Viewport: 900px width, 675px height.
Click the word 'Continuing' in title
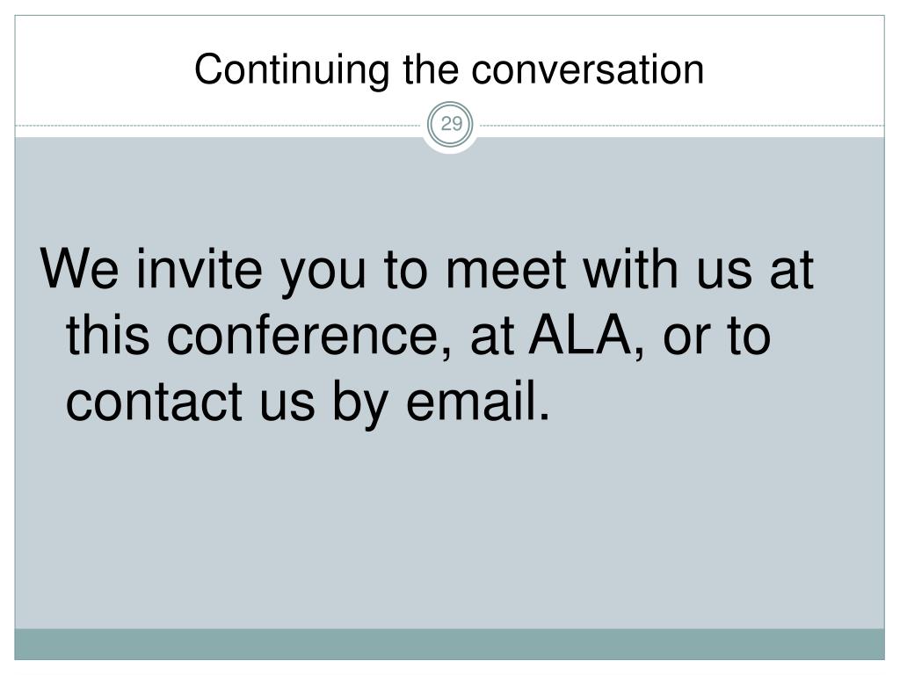click(x=292, y=70)
